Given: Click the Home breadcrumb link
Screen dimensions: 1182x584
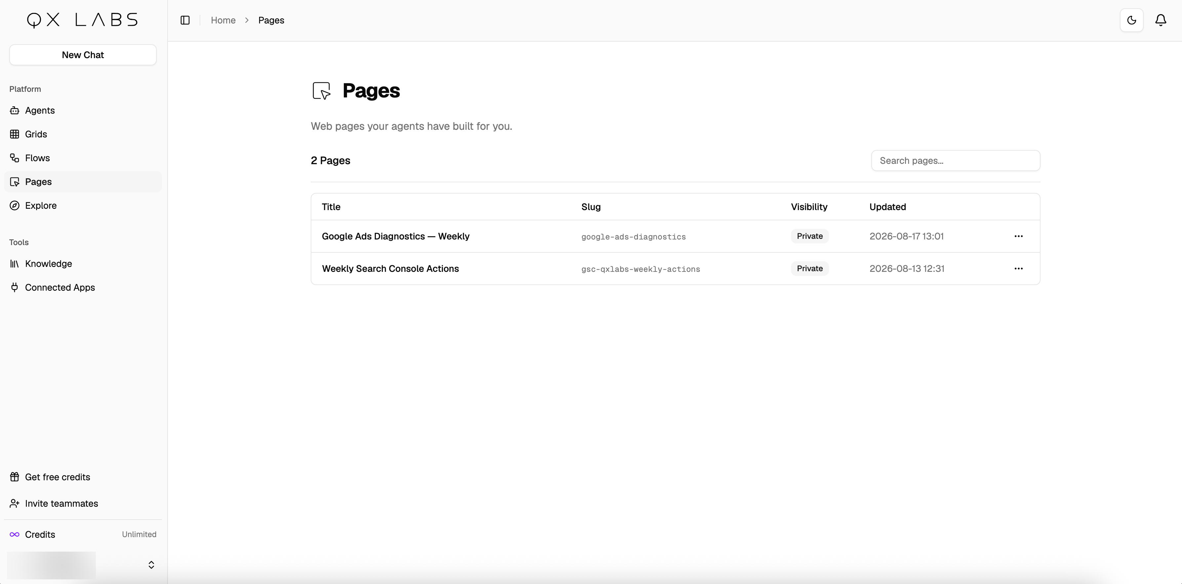Looking at the screenshot, I should point(223,20).
